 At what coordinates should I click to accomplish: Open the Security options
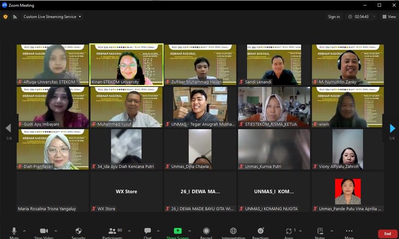click(x=79, y=231)
